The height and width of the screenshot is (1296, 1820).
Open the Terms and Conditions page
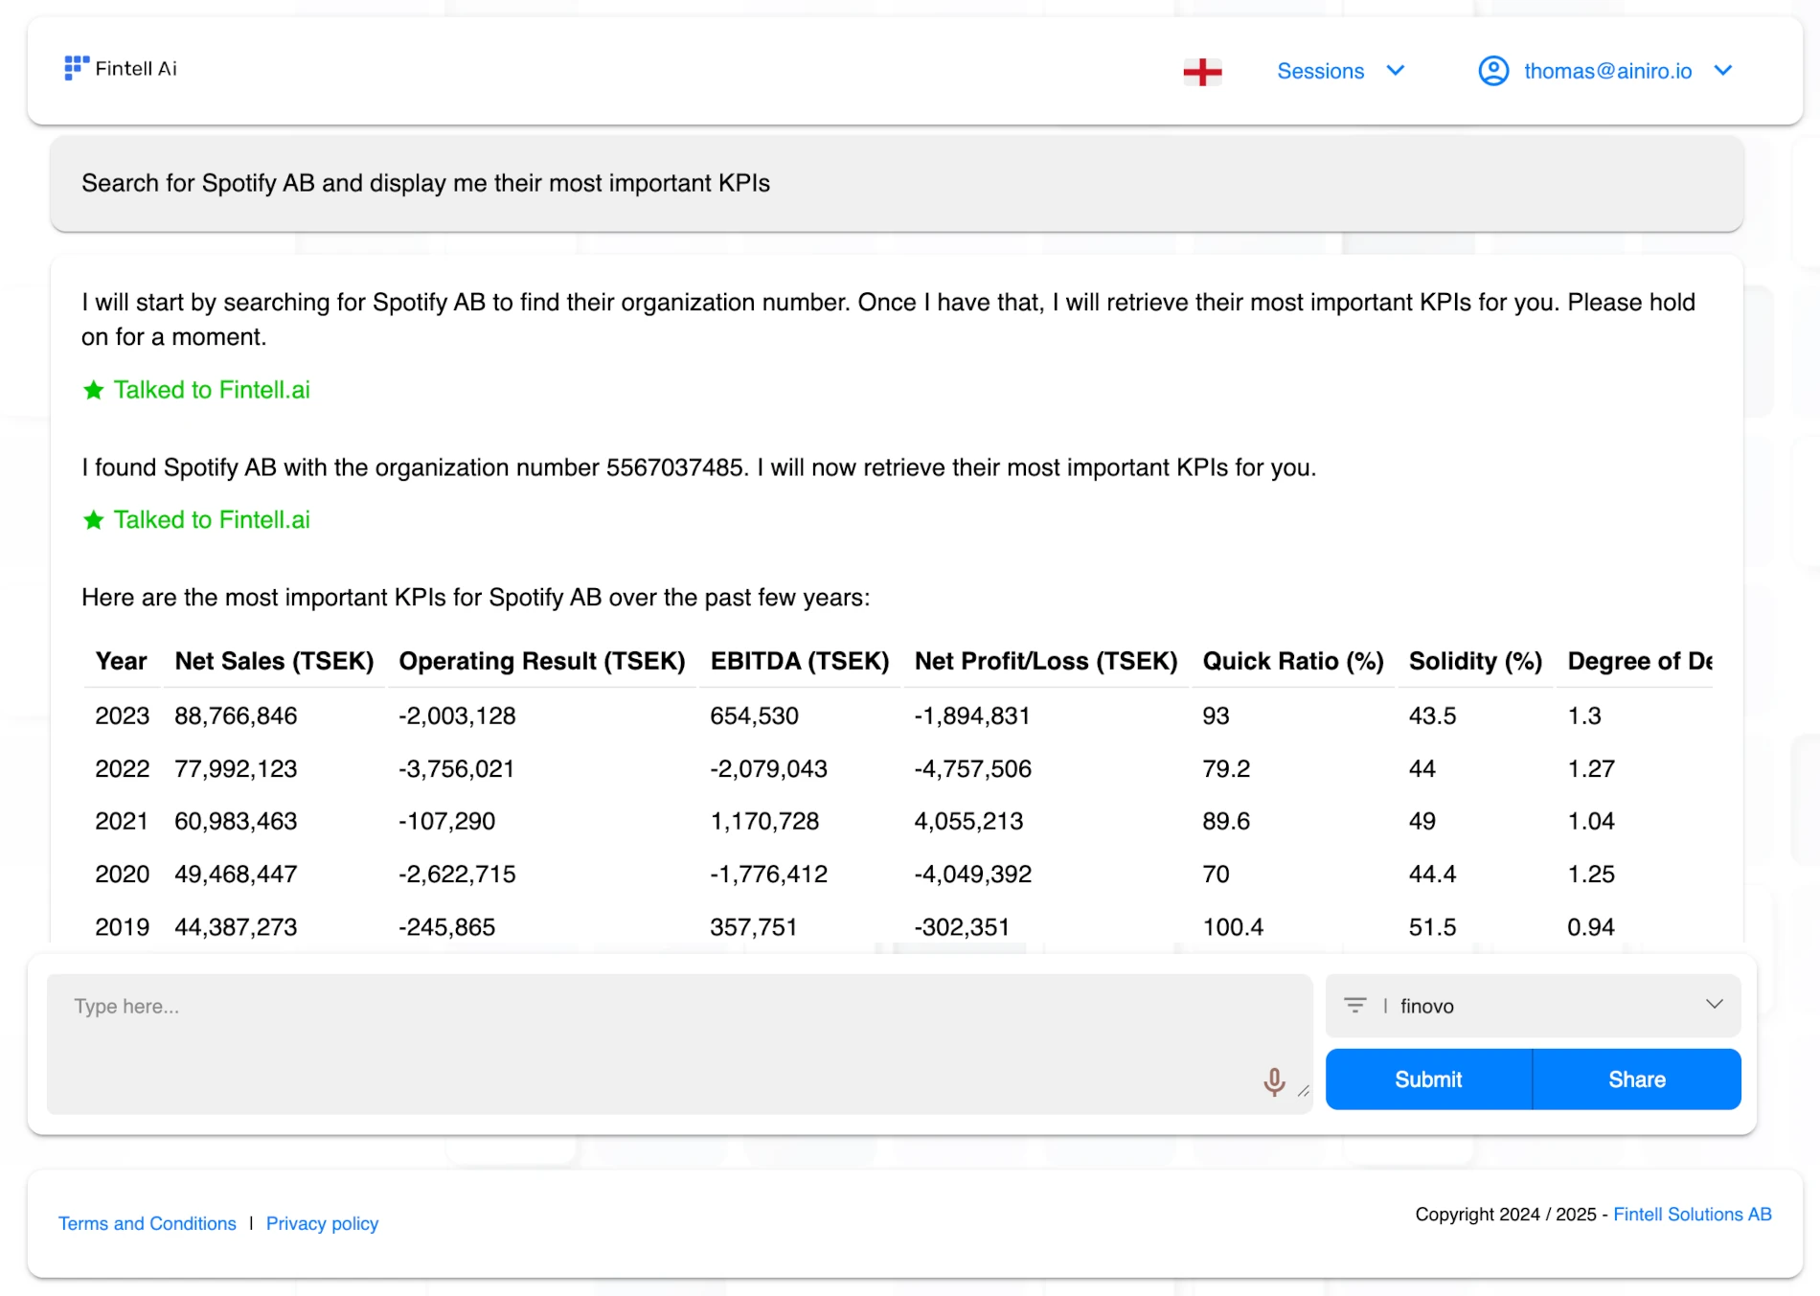[147, 1223]
